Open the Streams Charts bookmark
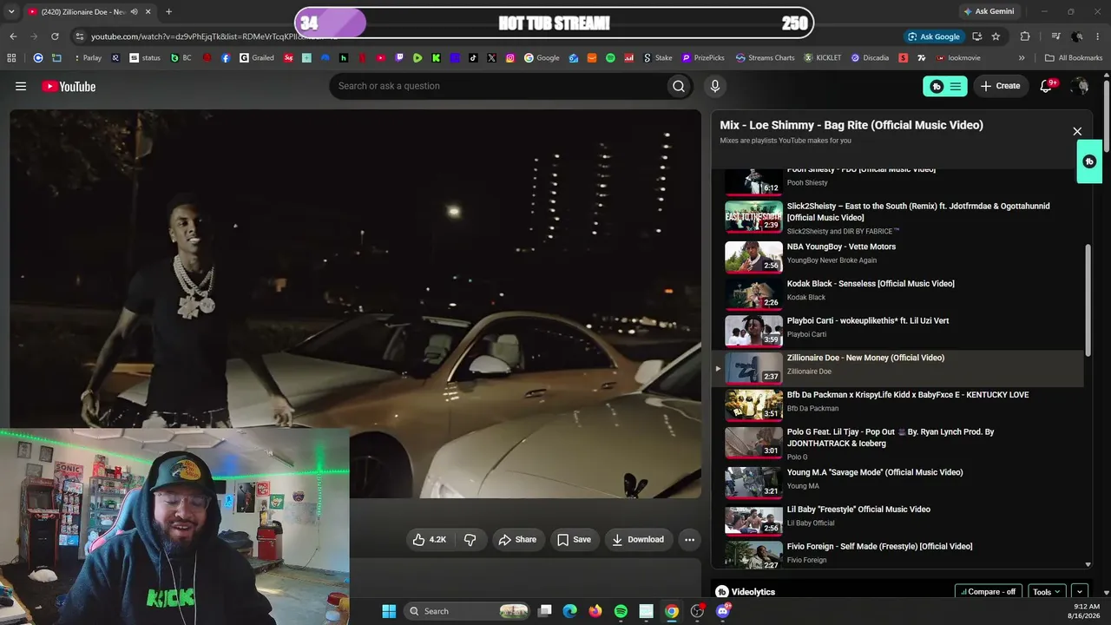 [765, 58]
